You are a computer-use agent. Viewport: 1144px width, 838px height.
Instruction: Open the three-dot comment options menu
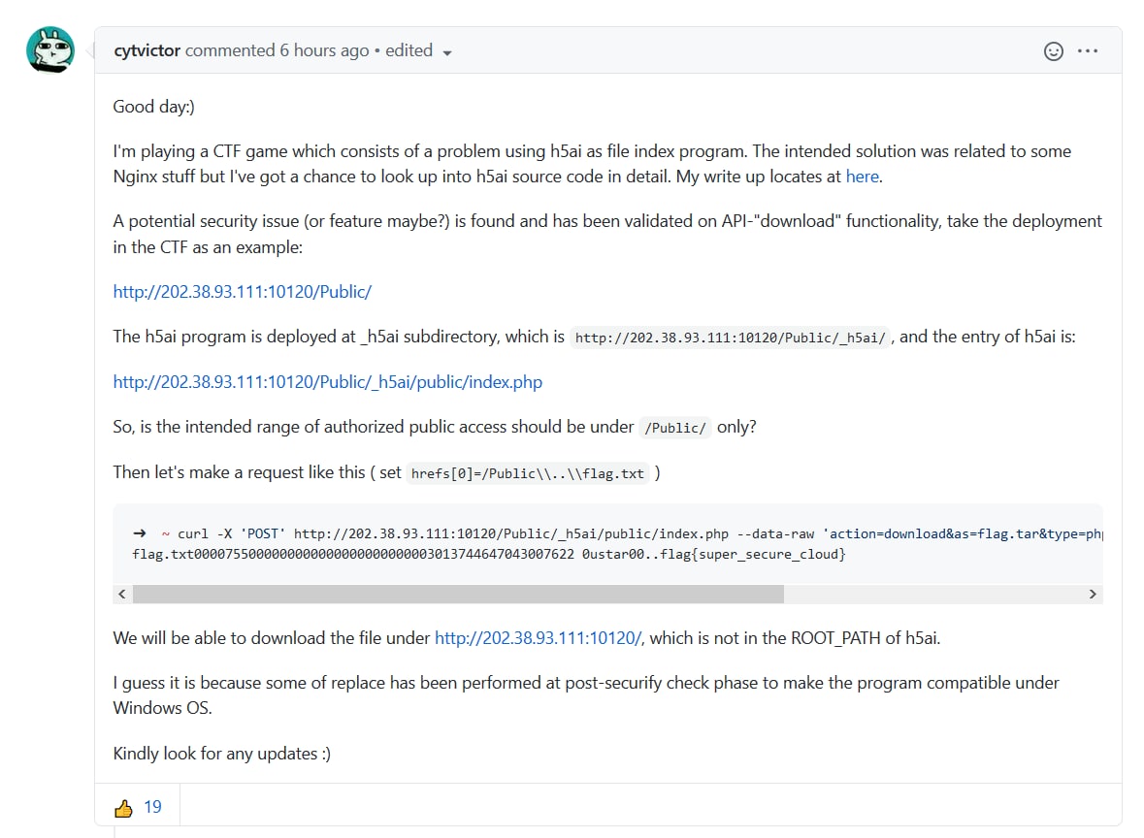[1087, 51]
